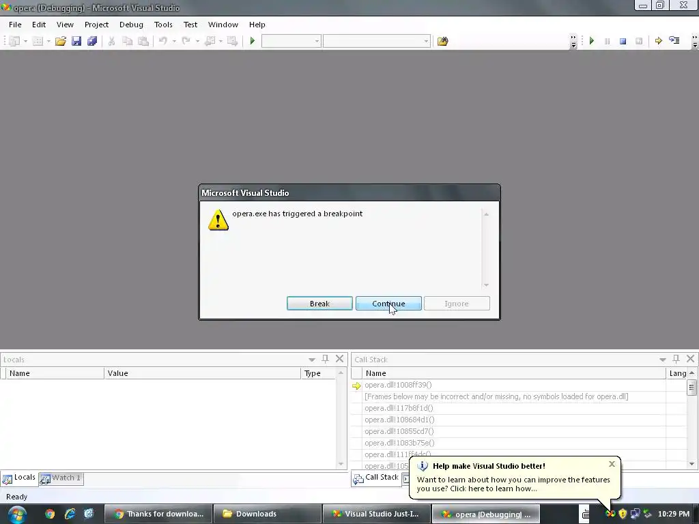Open dropdown arrow beside Undo icon
This screenshot has height=524, width=699.
pyautogui.click(x=174, y=41)
